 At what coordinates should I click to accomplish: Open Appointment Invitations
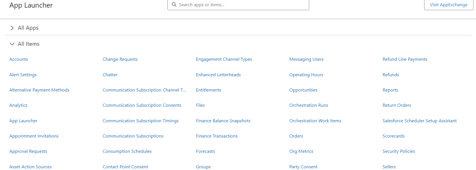coord(34,136)
